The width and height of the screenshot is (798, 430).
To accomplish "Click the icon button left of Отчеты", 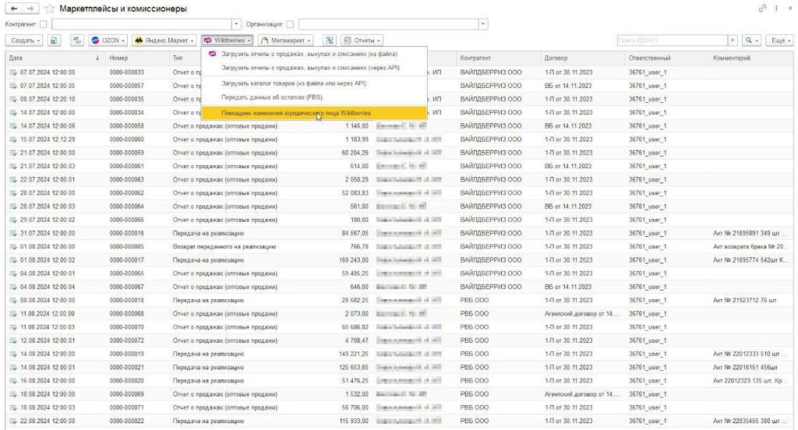I will (x=330, y=40).
